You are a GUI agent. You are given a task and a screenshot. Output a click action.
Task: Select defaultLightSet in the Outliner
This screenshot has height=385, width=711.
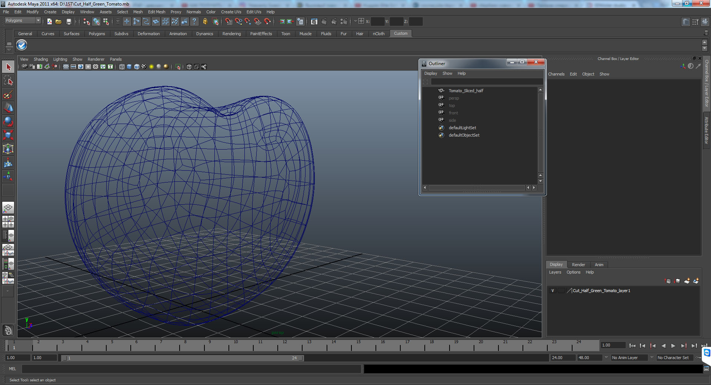pyautogui.click(x=462, y=128)
